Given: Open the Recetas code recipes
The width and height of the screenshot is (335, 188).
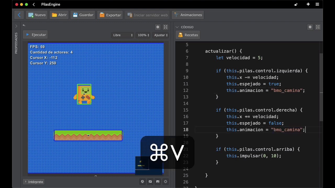Looking at the screenshot, I should [x=188, y=35].
